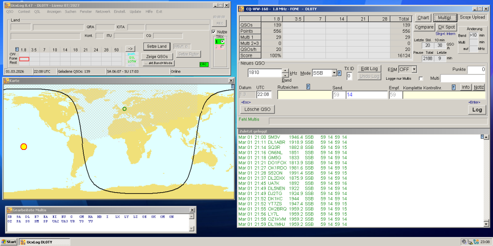The height and width of the screenshot is (246, 493).
Task: Open the Contest menu
Action: pyautogui.click(x=24, y=11)
